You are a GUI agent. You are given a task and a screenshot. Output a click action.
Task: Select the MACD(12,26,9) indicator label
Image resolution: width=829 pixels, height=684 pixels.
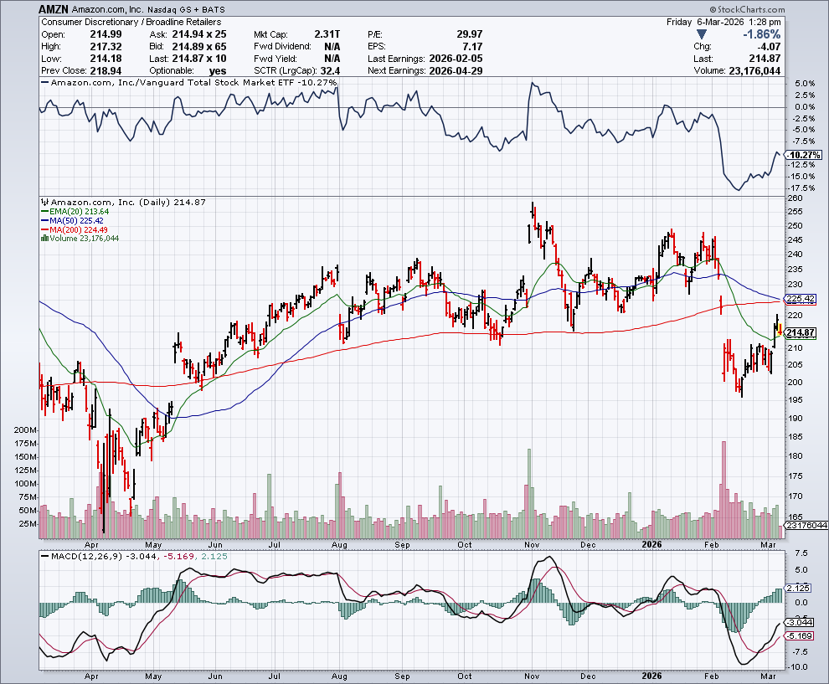[82, 556]
